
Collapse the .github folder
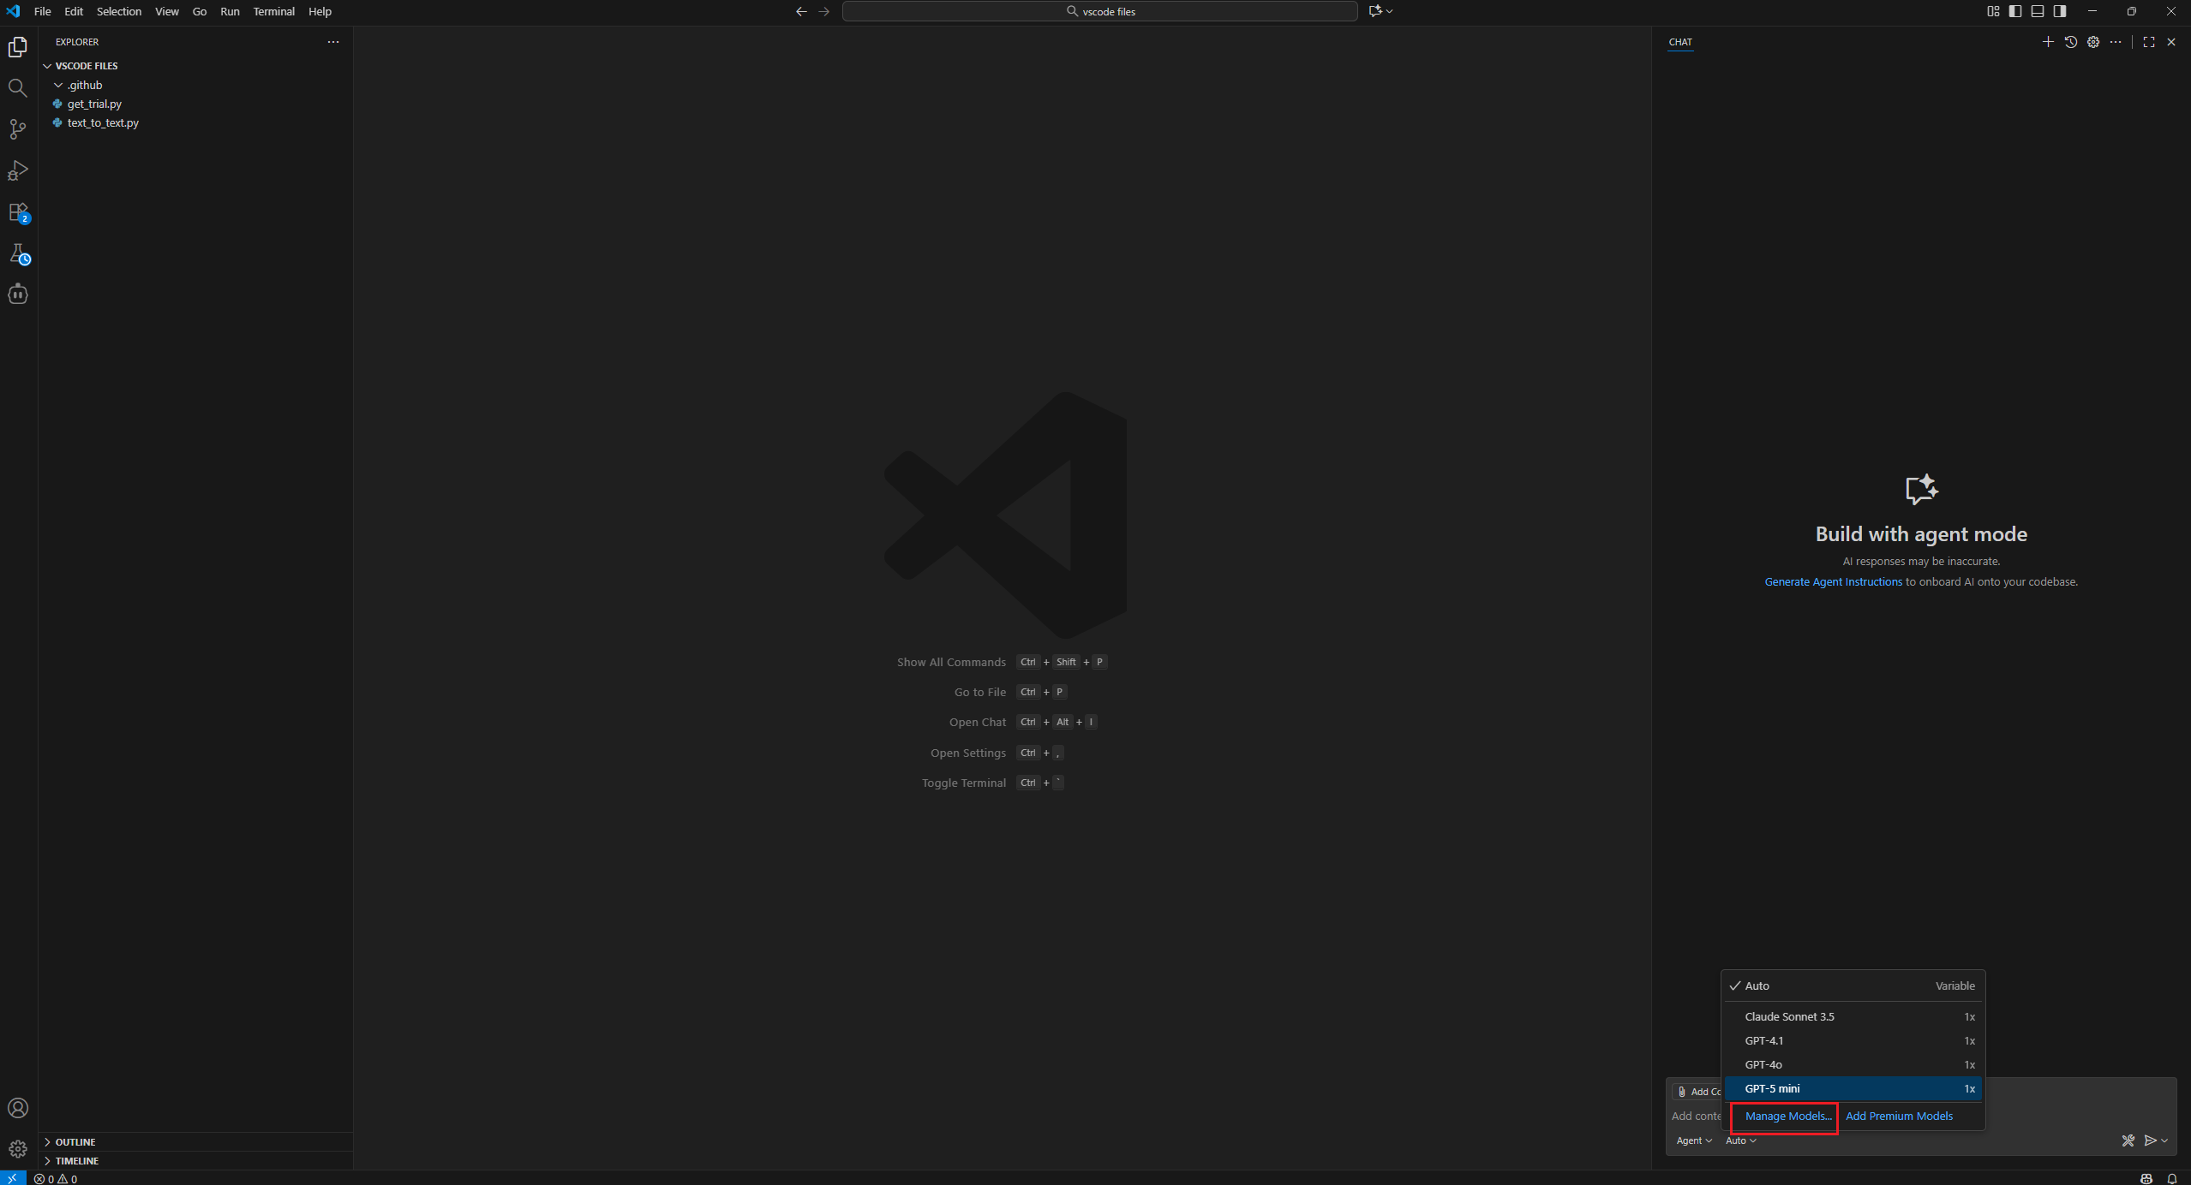tap(84, 85)
